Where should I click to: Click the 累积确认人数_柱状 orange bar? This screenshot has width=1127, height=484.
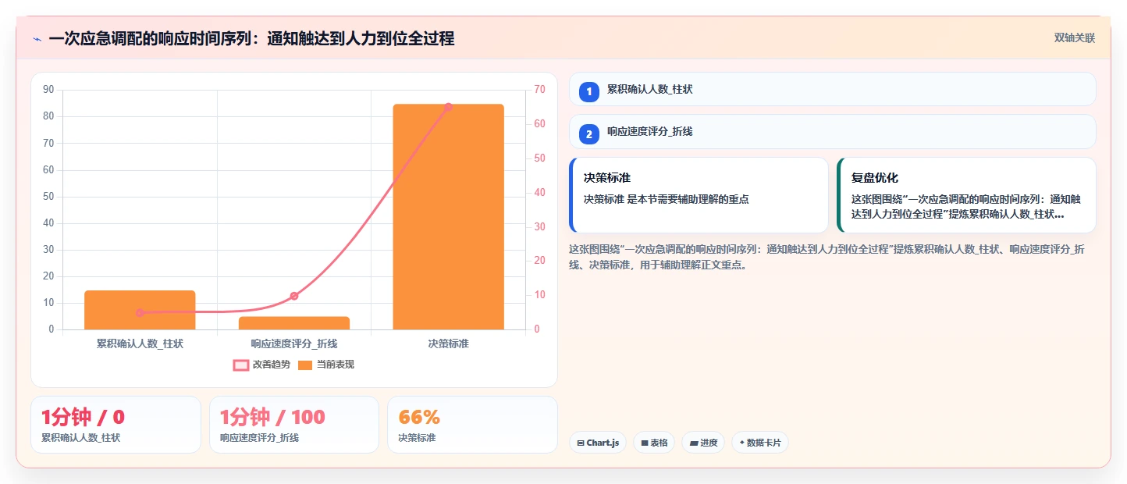point(140,310)
